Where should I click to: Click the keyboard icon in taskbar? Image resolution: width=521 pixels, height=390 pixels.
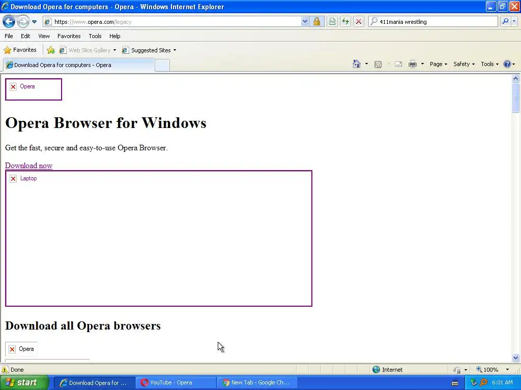(455, 383)
